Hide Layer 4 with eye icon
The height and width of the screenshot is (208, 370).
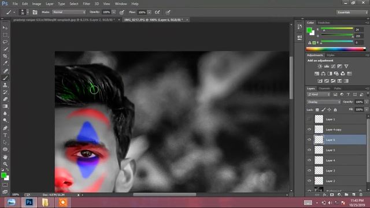[x=309, y=161]
